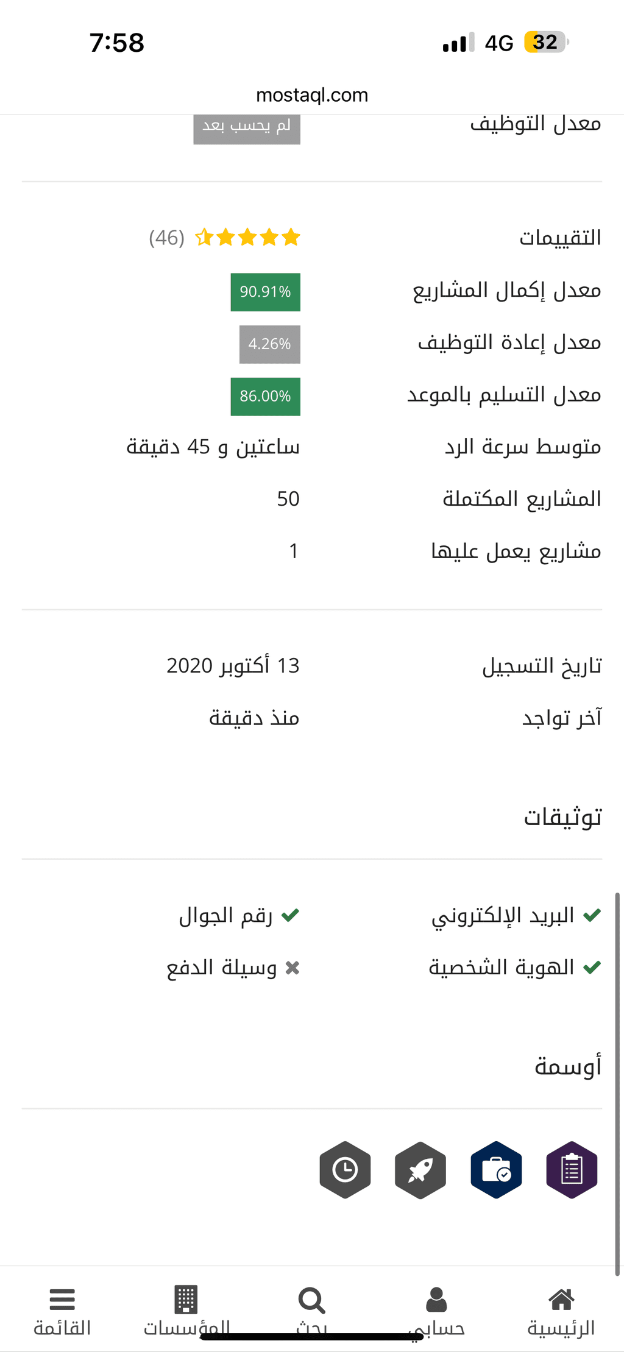Tap the بحث search icon

click(x=311, y=1300)
